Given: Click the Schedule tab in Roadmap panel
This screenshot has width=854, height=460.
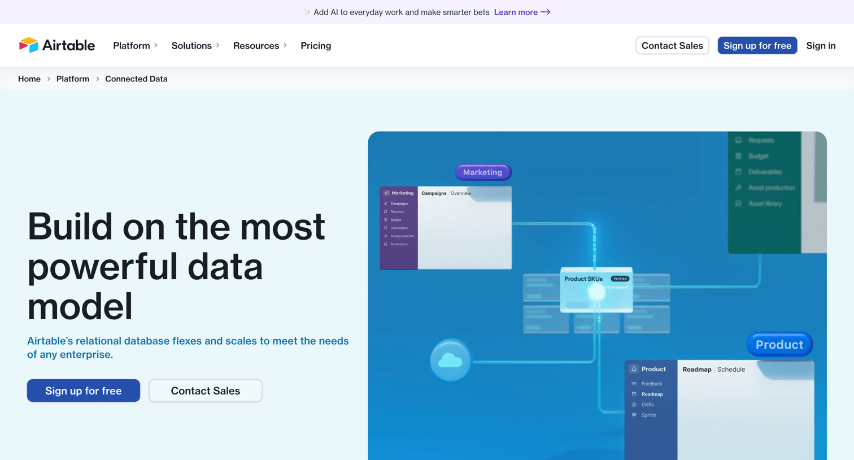Looking at the screenshot, I should (x=731, y=370).
